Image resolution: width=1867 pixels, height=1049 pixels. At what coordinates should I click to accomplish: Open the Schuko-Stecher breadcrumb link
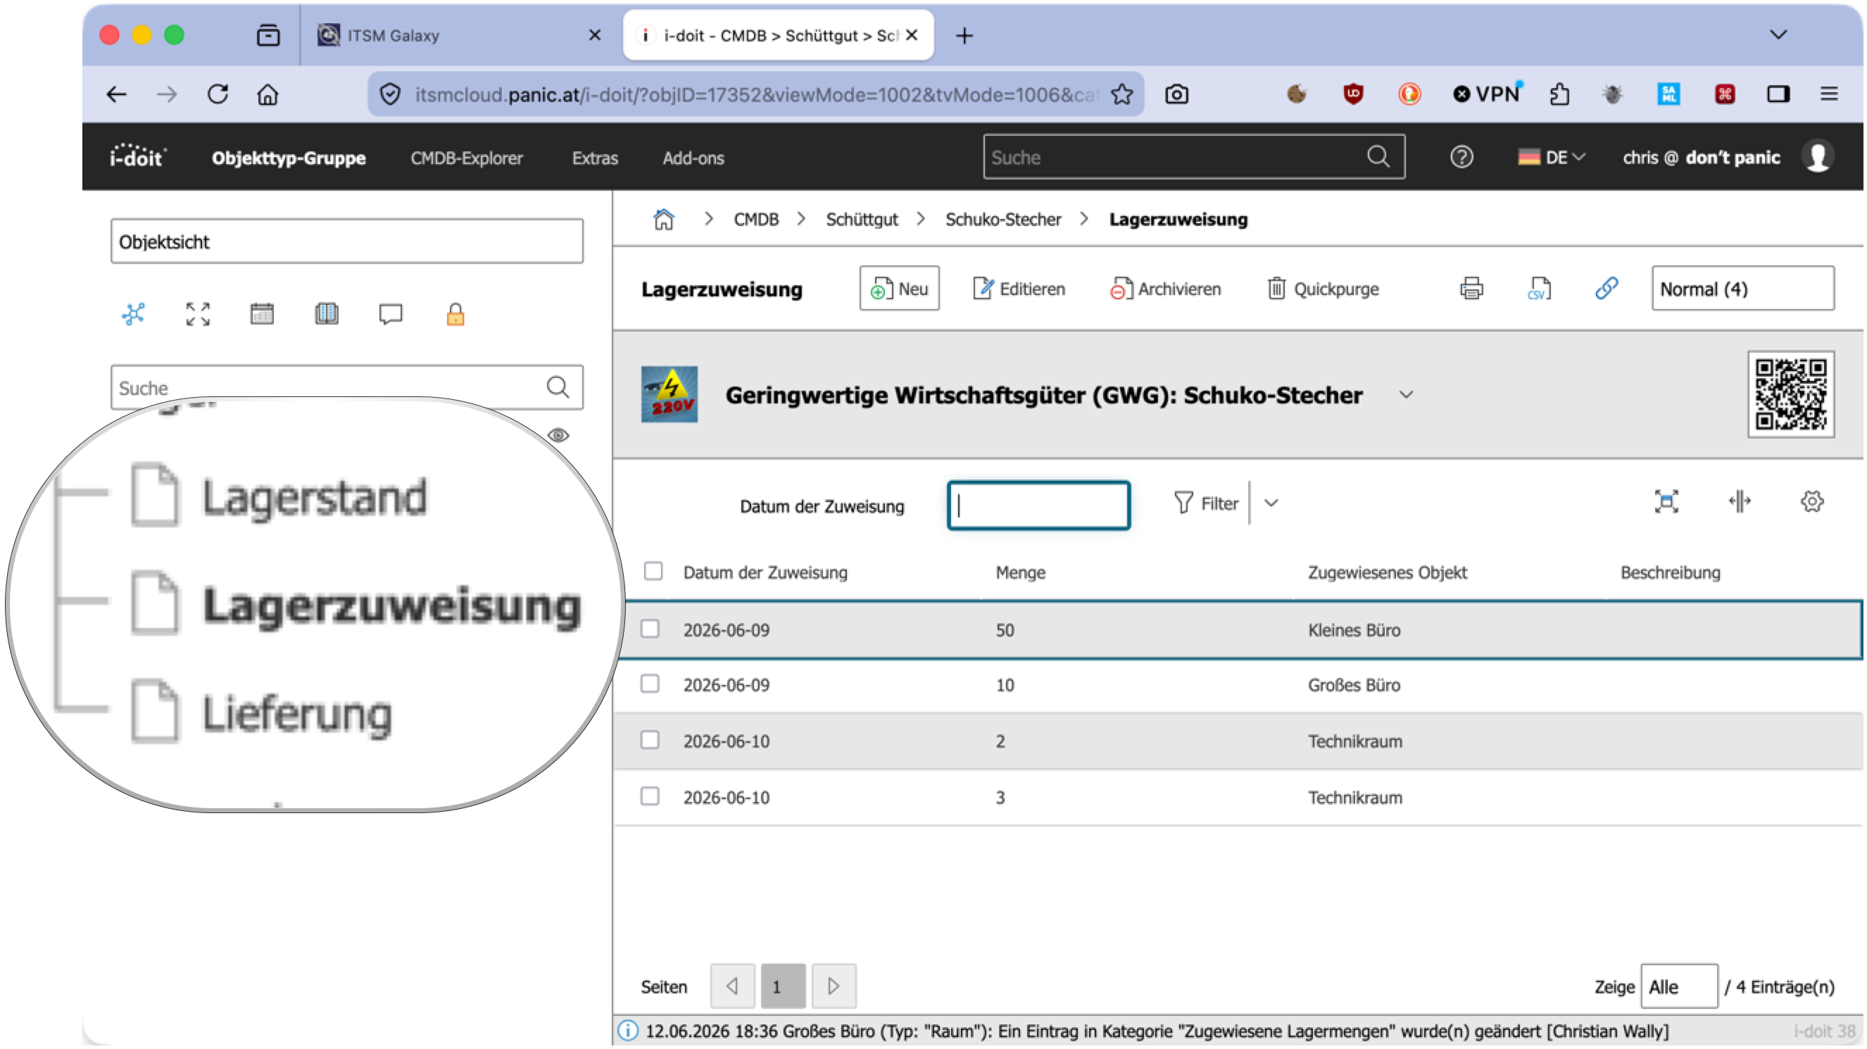pyautogui.click(x=1002, y=219)
